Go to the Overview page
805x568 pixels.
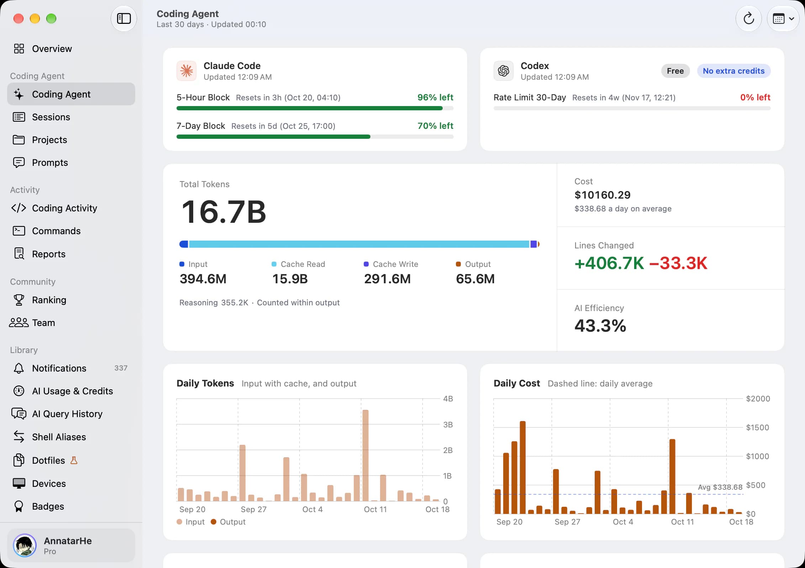tap(71, 48)
